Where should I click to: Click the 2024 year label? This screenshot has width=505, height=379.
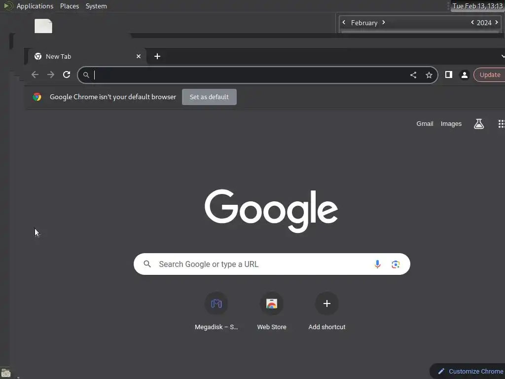484,23
